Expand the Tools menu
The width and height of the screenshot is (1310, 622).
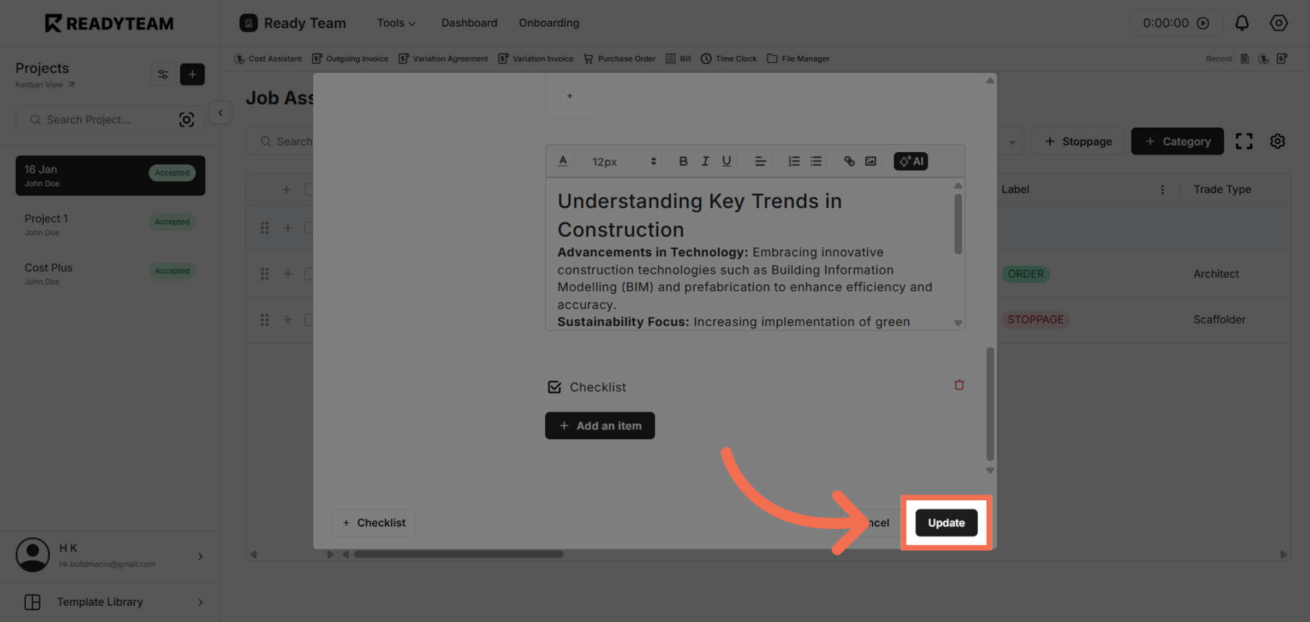[396, 23]
